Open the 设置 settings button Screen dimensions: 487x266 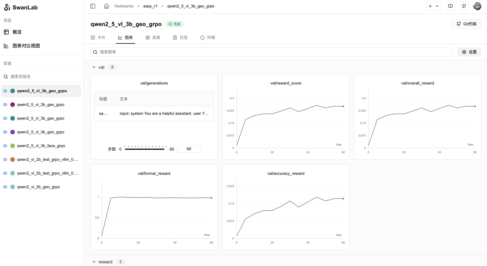click(469, 52)
